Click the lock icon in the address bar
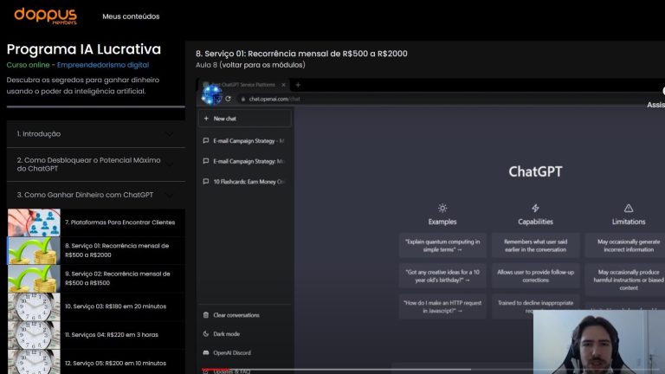665x374 pixels. [x=243, y=99]
